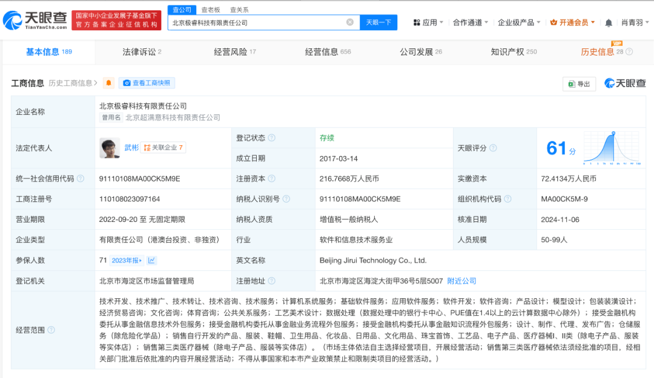Click the legal representative photo thumbnail

tap(110, 148)
